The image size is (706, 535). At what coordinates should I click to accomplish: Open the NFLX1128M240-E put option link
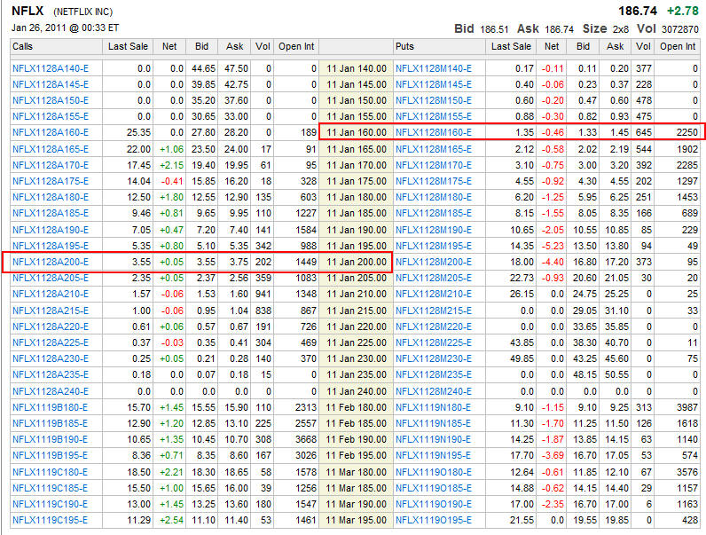click(x=434, y=390)
